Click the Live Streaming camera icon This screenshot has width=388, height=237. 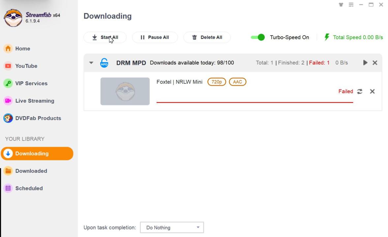coord(8,101)
